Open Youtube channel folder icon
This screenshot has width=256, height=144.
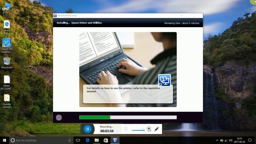7,101
